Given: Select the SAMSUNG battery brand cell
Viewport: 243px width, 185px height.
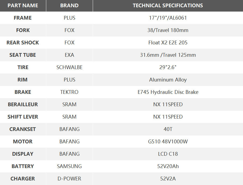Looking at the screenshot, I should (69, 166).
